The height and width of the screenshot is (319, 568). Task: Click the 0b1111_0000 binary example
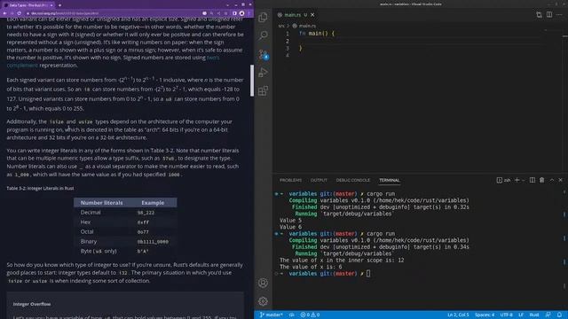click(153, 242)
